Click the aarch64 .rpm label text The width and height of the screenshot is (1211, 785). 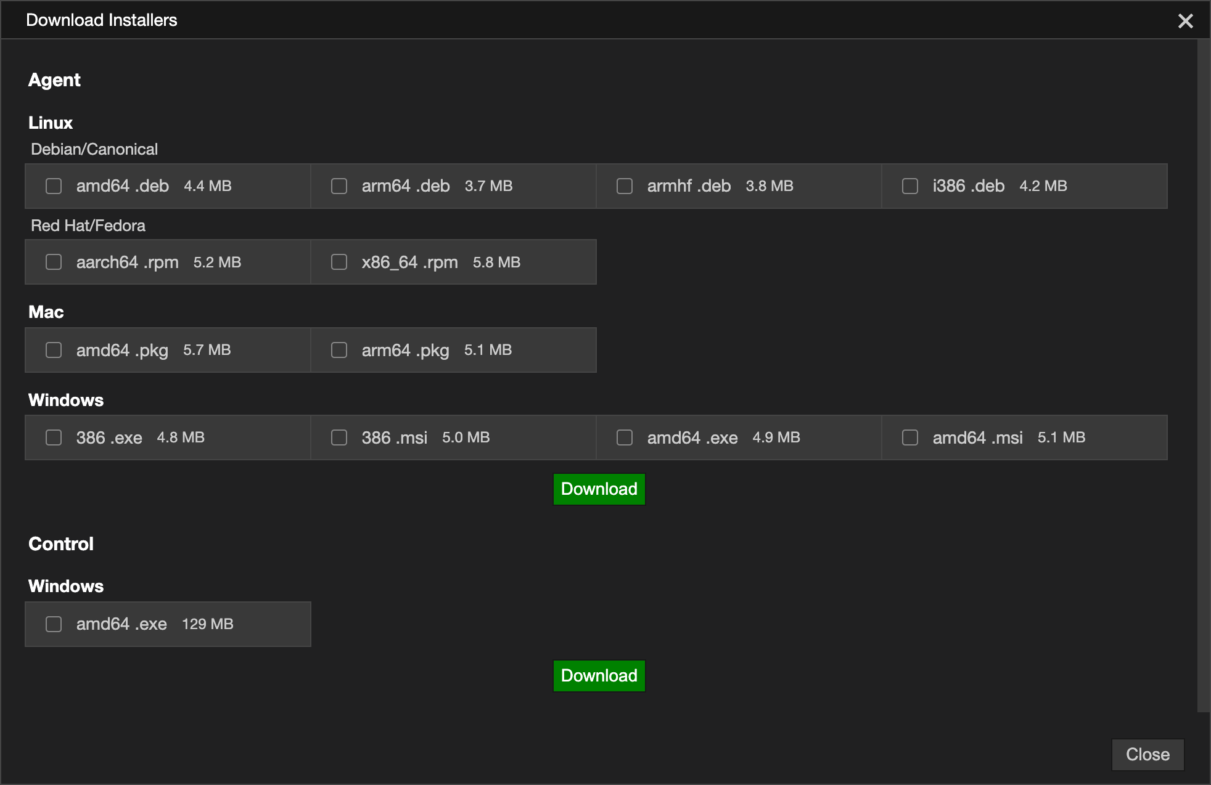pyautogui.click(x=128, y=262)
